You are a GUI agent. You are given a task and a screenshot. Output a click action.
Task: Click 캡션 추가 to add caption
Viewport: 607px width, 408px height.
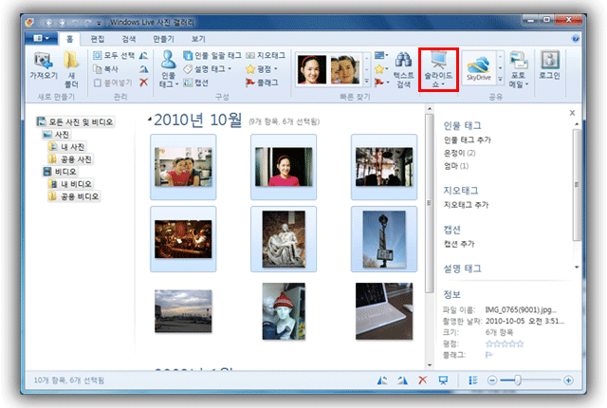(458, 244)
